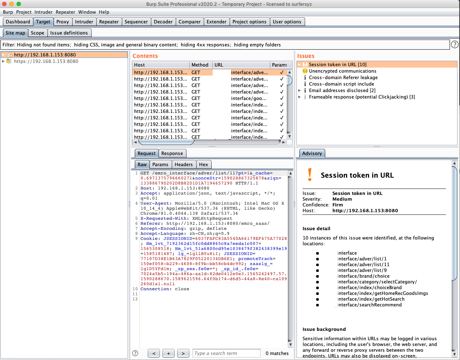Click the lock icon of the https site entry
460x360 pixels.
point(9,61)
